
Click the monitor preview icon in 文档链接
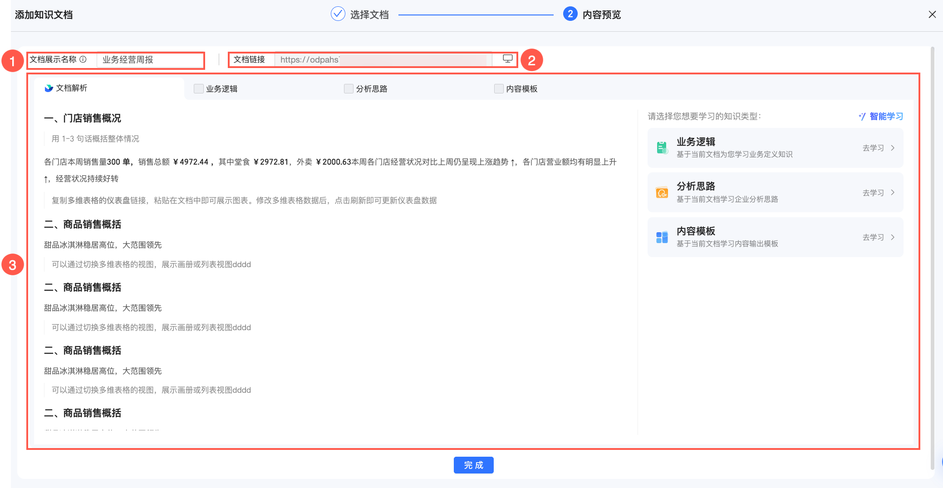click(507, 59)
